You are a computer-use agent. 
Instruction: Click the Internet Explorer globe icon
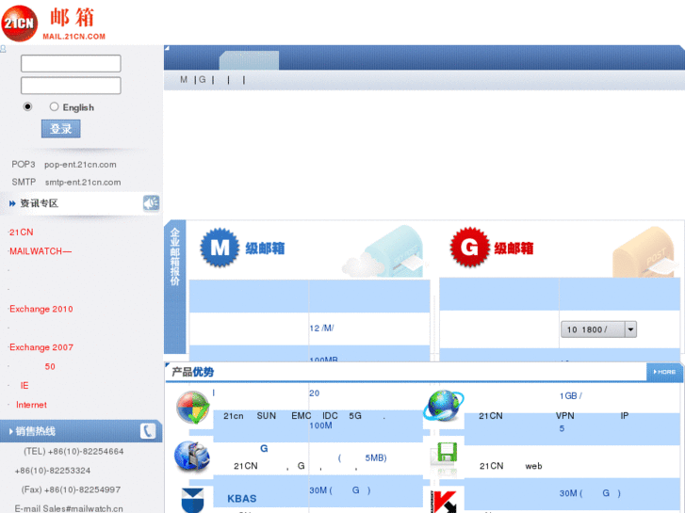[444, 406]
